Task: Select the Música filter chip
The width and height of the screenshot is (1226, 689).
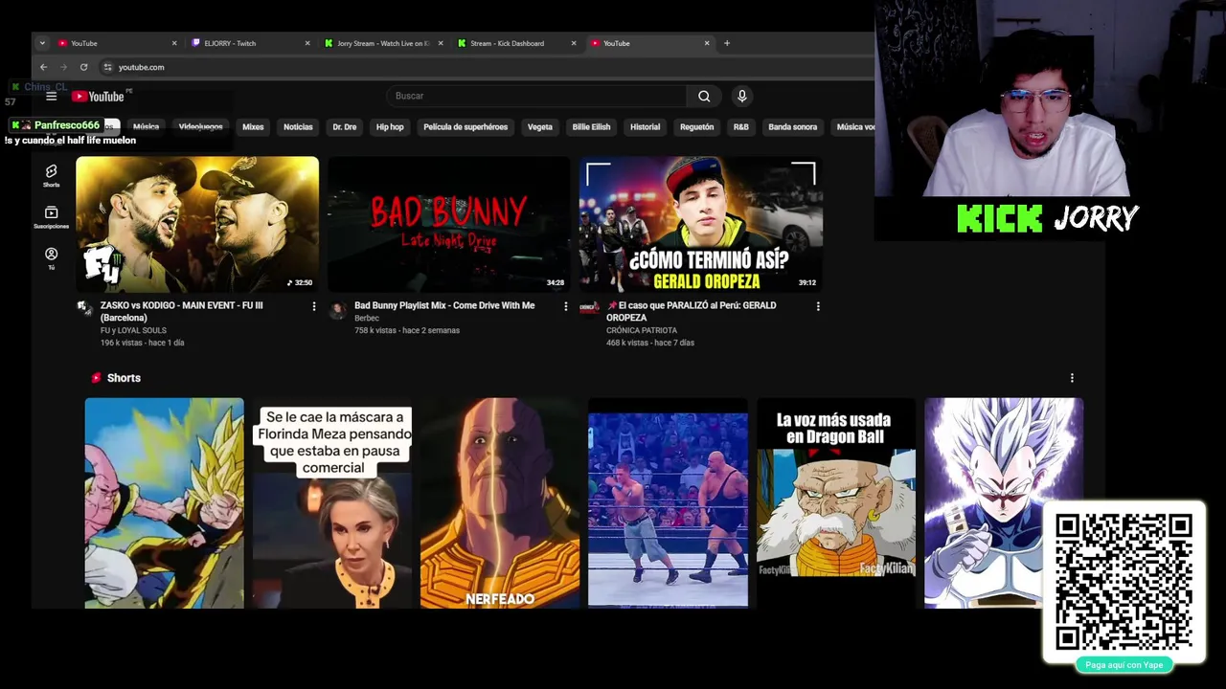Action: pos(146,126)
